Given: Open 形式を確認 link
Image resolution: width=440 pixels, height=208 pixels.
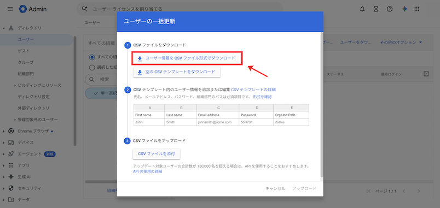Looking at the screenshot, I should tap(262, 97).
